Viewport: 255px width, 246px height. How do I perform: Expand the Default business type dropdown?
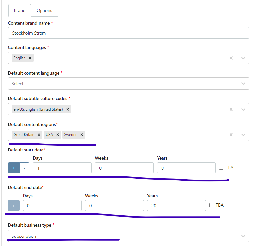(243, 236)
